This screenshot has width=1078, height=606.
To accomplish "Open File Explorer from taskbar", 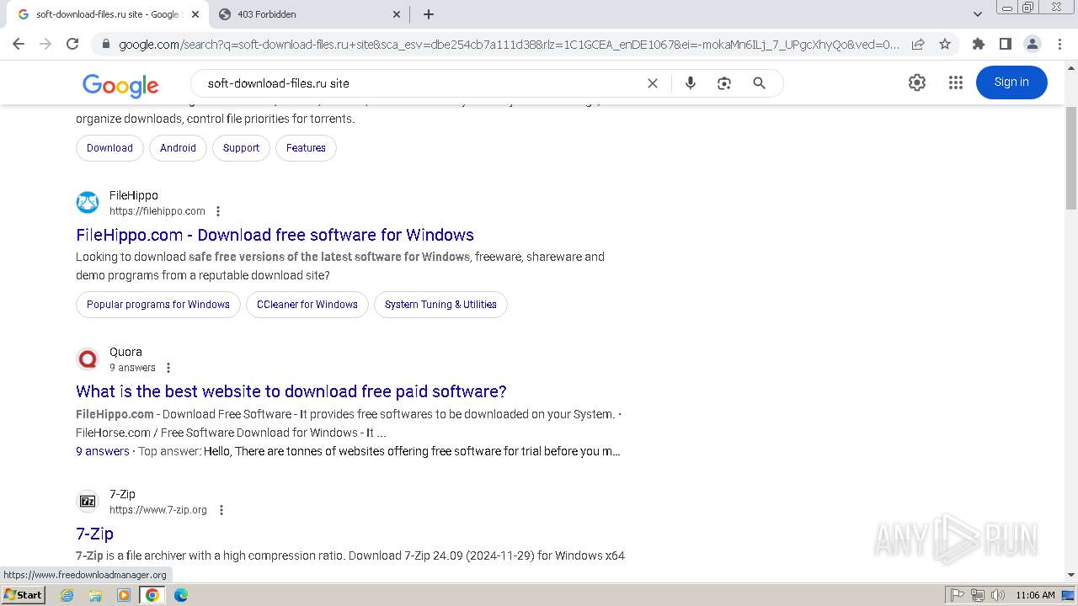I will click(x=95, y=595).
